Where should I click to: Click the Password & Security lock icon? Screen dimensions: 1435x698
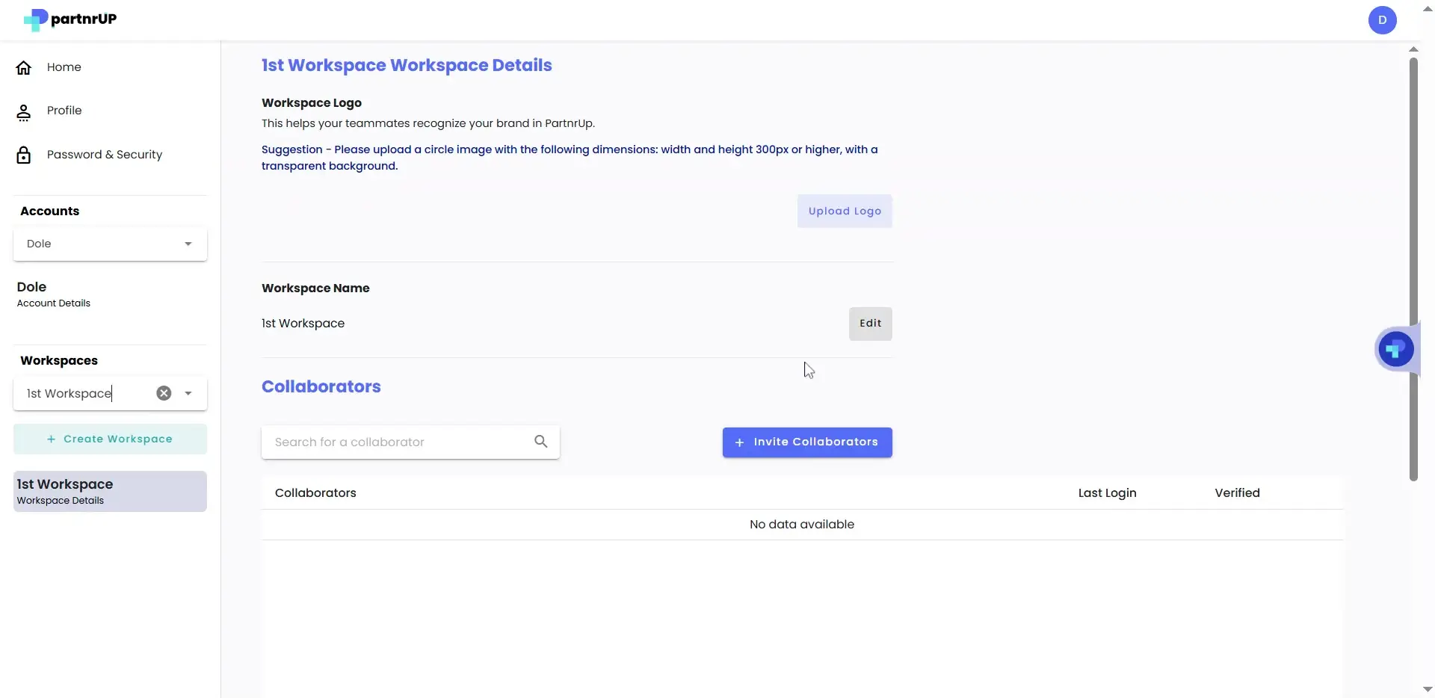point(24,155)
